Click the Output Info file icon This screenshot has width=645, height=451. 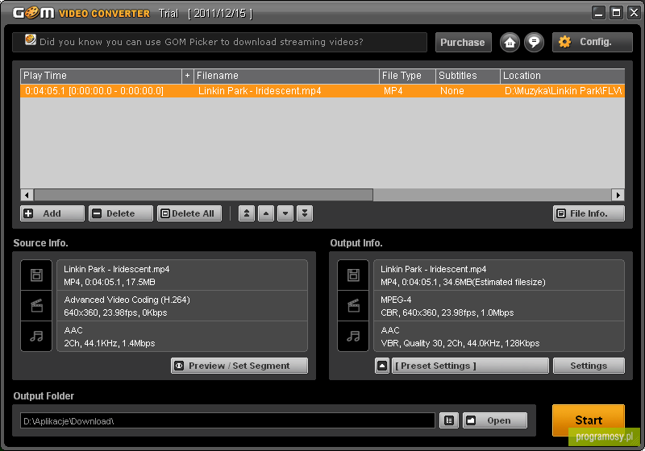[353, 275]
